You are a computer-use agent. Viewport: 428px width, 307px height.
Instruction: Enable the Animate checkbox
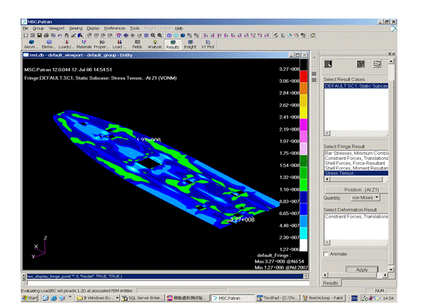[x=327, y=253]
